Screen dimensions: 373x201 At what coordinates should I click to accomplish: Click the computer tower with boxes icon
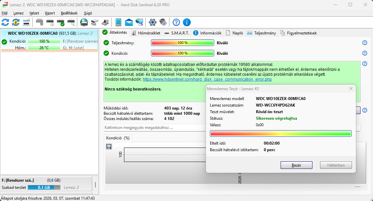tap(105, 23)
